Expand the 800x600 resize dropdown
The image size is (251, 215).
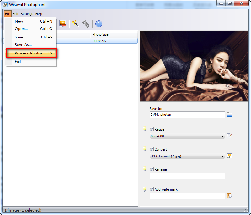(187, 136)
